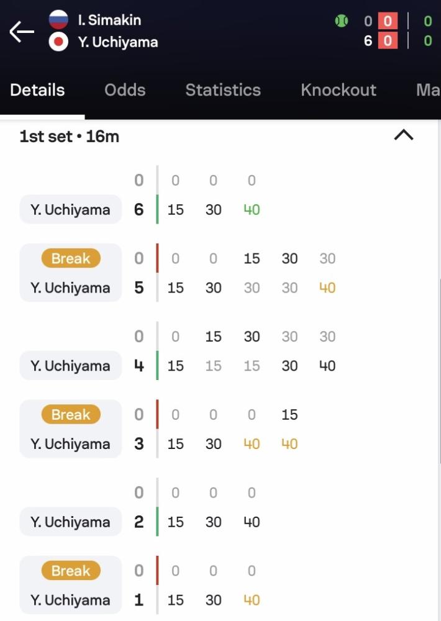Tap the back arrow icon
Screen dimensions: 441x621
tap(22, 32)
